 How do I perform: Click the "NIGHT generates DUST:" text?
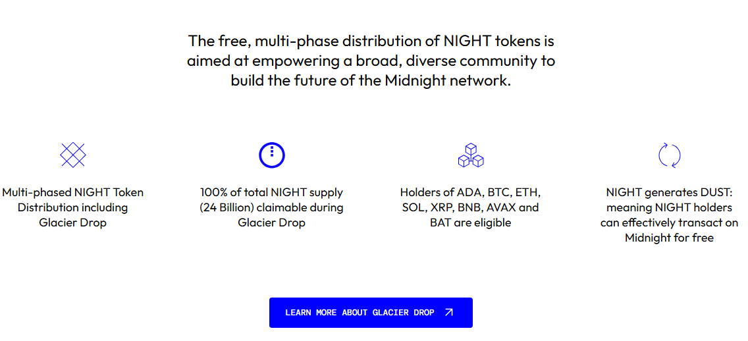[x=669, y=192]
